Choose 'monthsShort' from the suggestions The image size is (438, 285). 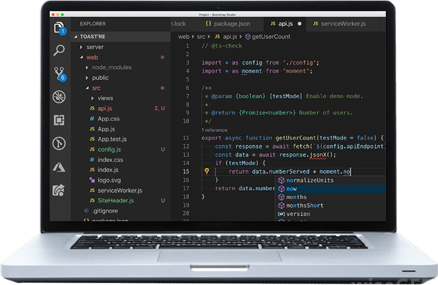[304, 205]
